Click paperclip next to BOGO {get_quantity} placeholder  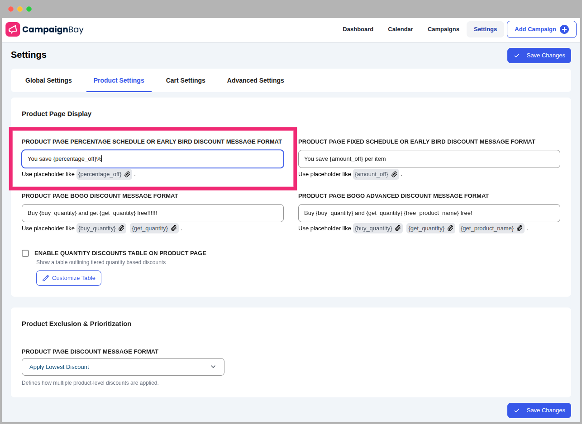click(174, 228)
